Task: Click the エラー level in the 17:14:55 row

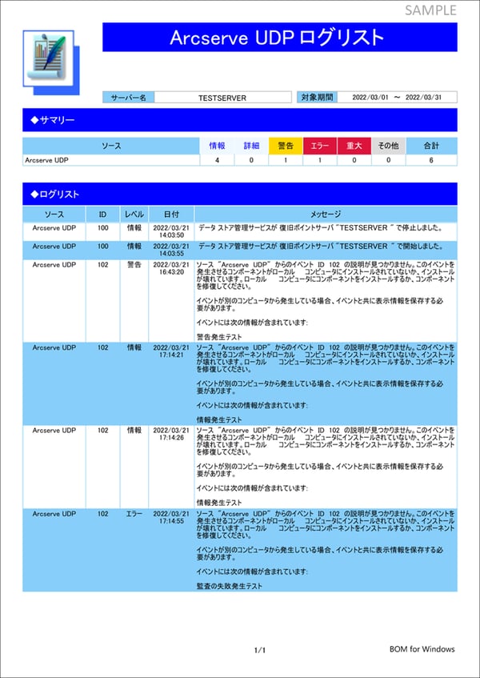Action: [134, 514]
